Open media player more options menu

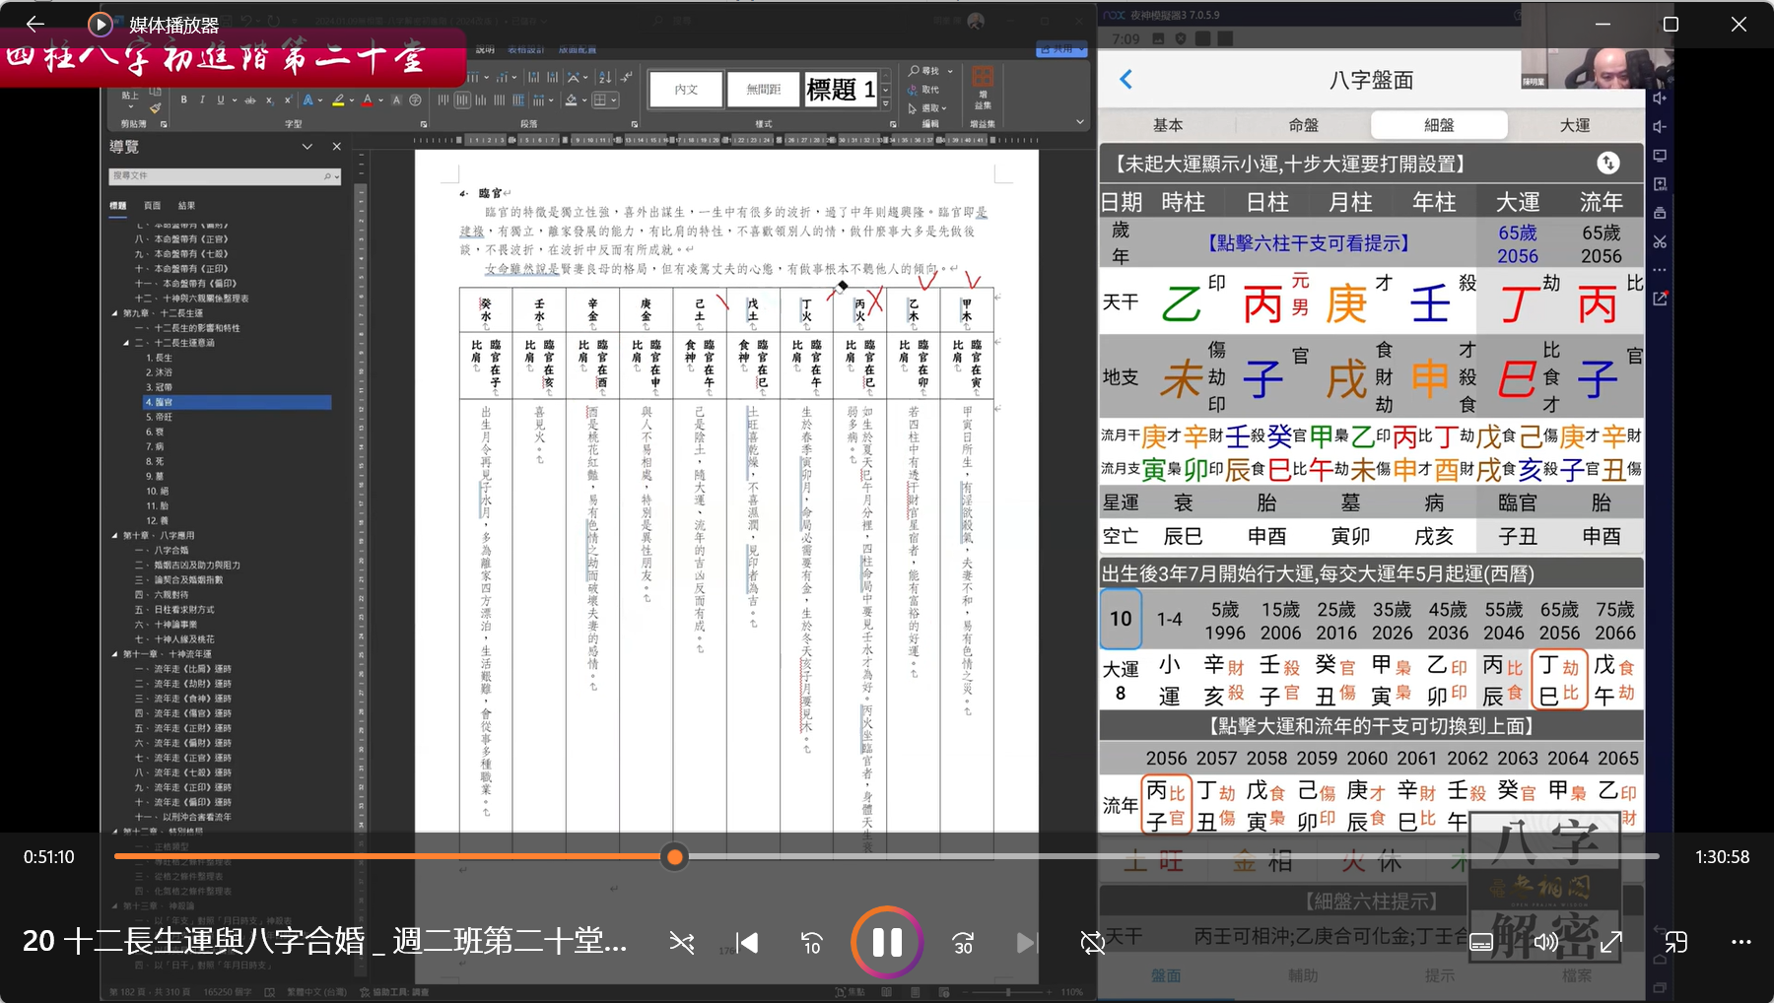[x=1741, y=943]
